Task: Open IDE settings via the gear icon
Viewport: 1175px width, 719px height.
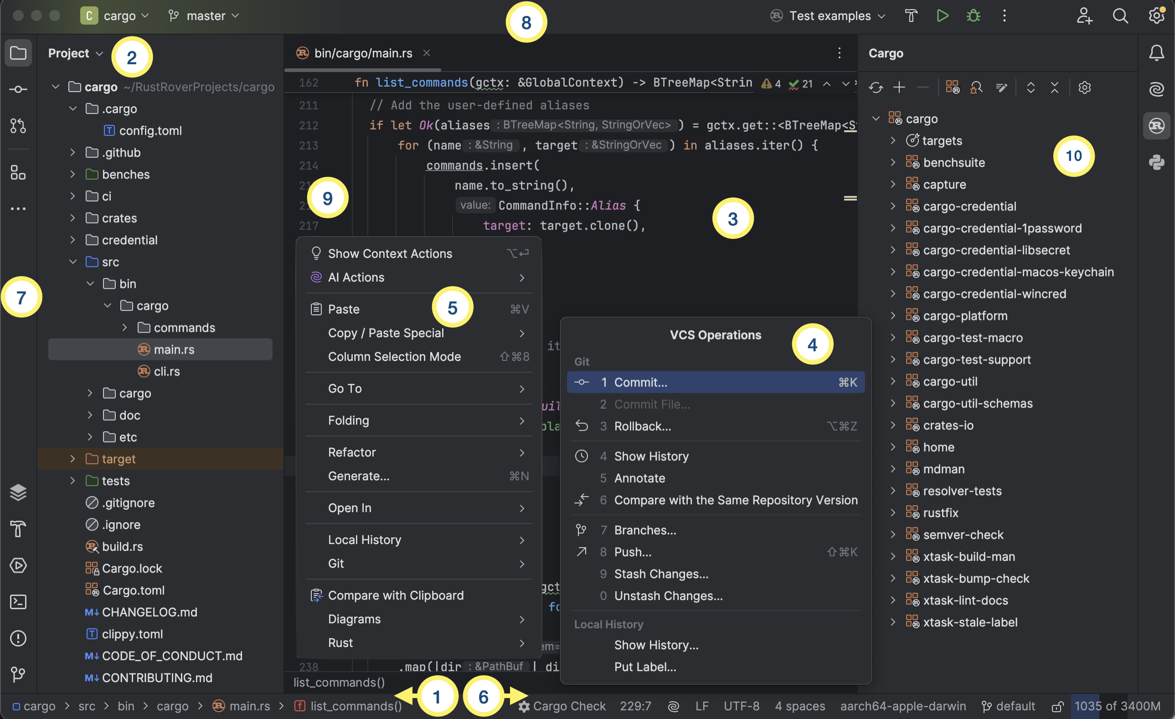Action: click(x=1157, y=16)
